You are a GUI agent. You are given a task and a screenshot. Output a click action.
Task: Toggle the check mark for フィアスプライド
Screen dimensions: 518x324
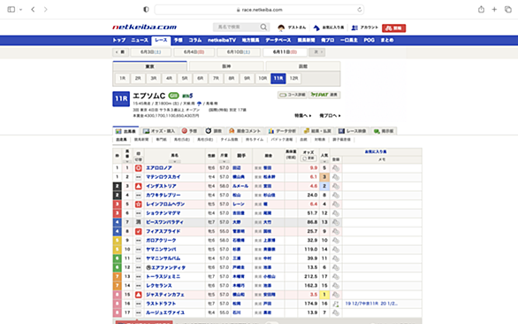tap(139, 231)
